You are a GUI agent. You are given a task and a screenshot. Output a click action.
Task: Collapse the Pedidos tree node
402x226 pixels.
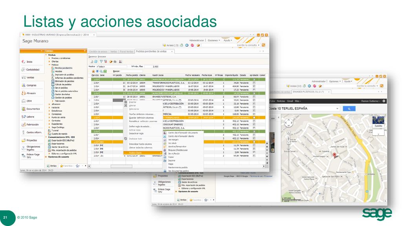click(49, 65)
